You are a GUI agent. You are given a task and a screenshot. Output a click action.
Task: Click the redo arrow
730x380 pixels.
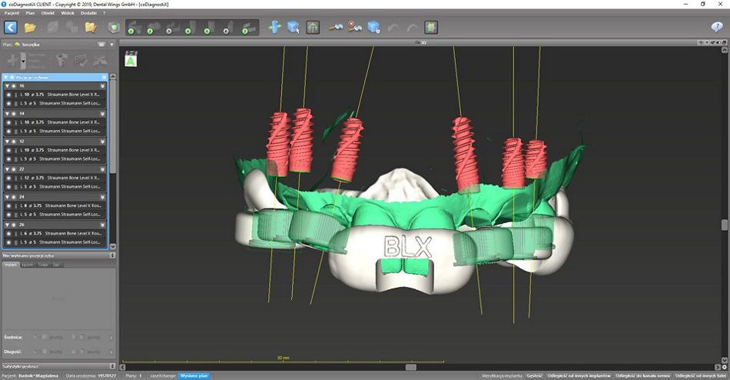click(x=412, y=28)
